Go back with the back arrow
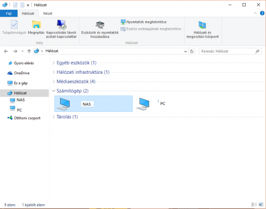Viewport: 266px width, 209px height. 6,51
